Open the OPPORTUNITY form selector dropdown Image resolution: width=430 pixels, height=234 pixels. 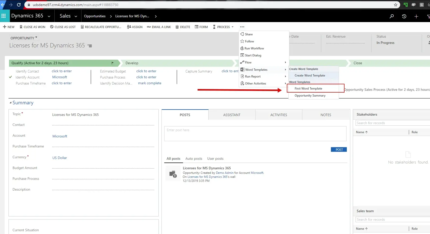point(24,38)
